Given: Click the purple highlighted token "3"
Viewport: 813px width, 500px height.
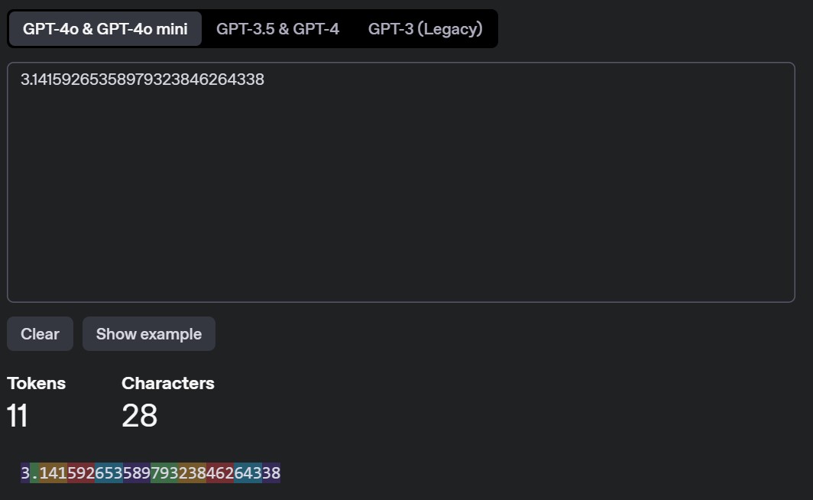Looking at the screenshot, I should click(x=25, y=473).
